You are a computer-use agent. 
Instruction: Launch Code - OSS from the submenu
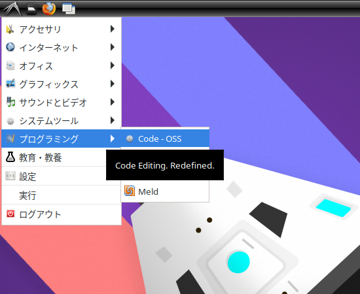(165, 139)
